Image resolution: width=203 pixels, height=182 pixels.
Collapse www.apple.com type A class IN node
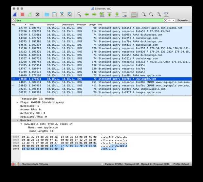pos(21,124)
